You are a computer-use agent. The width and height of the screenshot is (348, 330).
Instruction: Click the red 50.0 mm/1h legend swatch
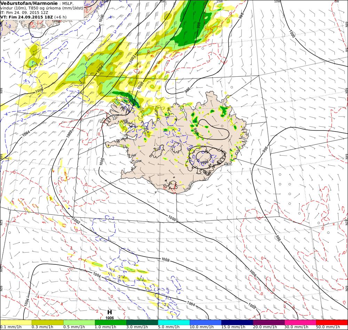(332, 322)
